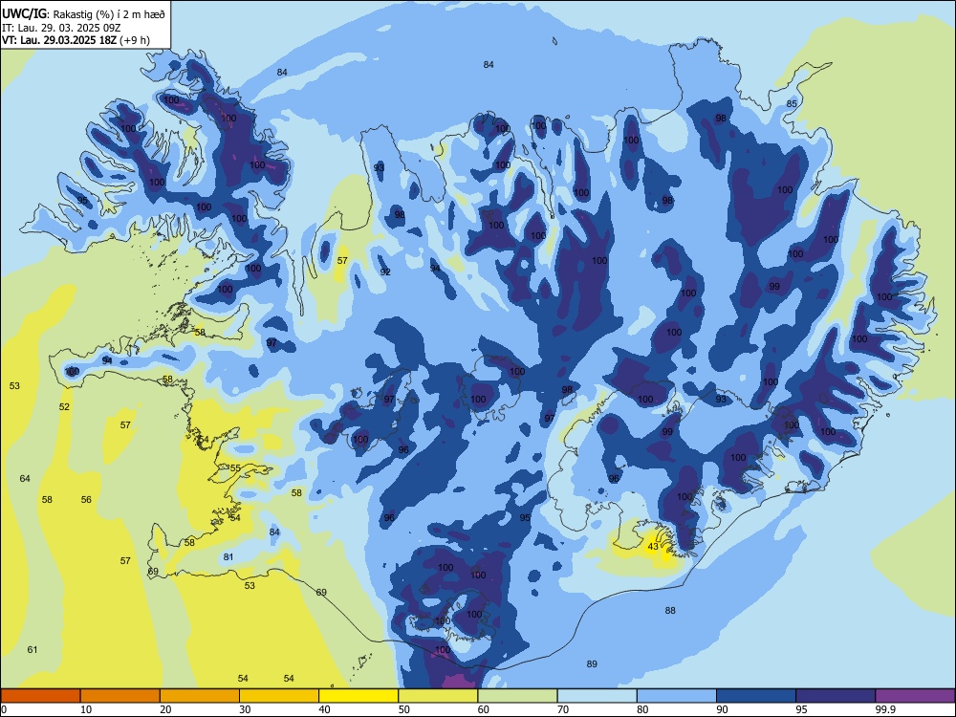
Task: Click the '10' legend tick label
Action: click(86, 709)
